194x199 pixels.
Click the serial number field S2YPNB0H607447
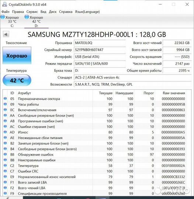100,50
